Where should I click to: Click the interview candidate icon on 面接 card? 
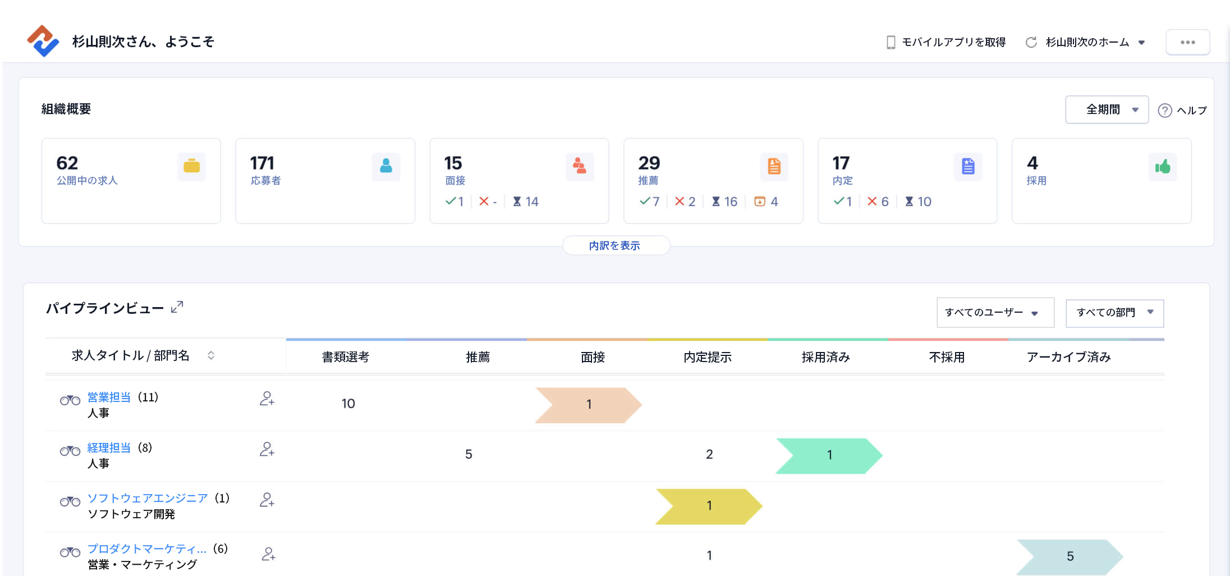(x=580, y=167)
